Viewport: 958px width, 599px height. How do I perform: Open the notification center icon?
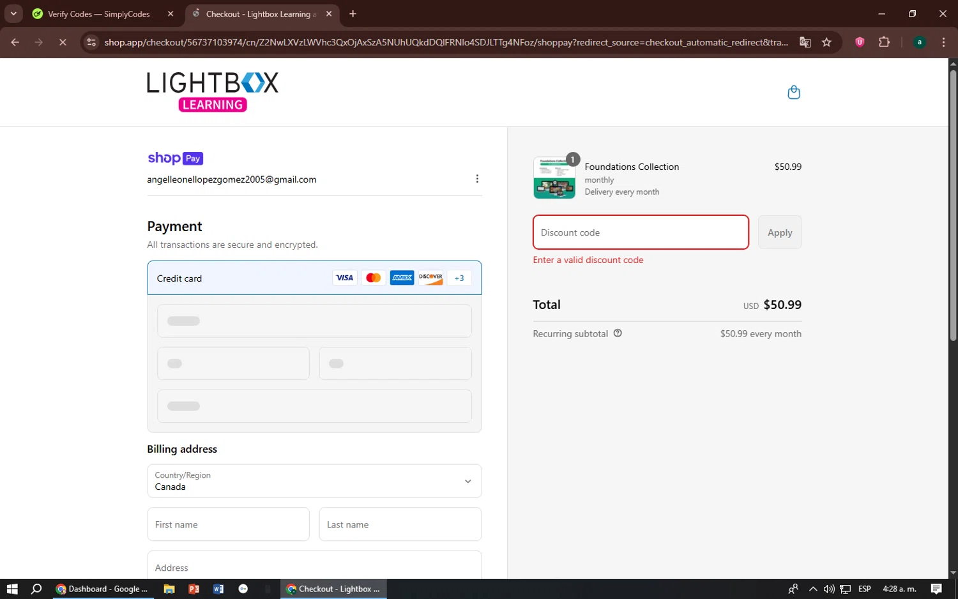(936, 589)
